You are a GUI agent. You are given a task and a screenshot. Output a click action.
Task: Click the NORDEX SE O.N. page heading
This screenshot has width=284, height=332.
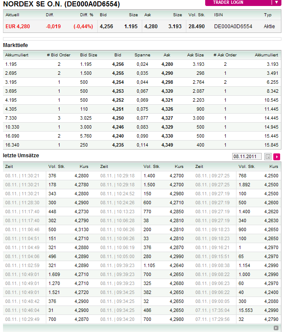tap(61, 4)
